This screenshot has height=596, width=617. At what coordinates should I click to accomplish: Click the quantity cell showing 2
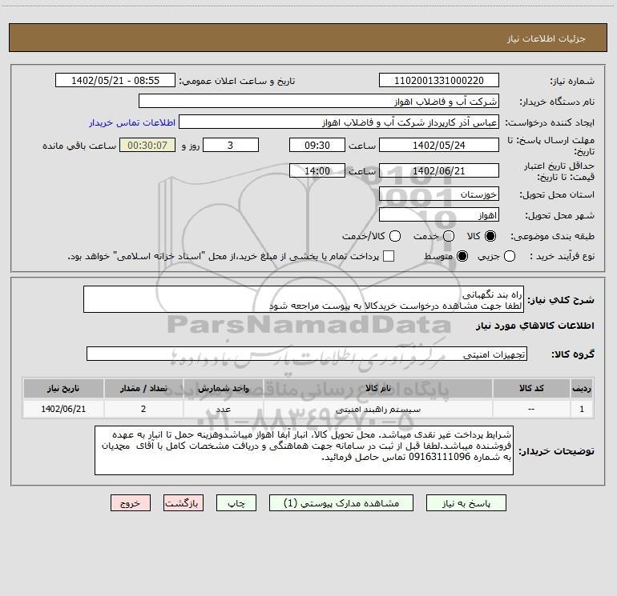[143, 410]
